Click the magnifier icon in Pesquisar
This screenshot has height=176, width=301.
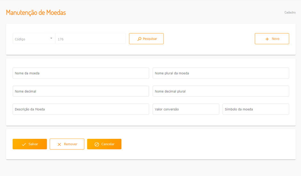point(139,39)
